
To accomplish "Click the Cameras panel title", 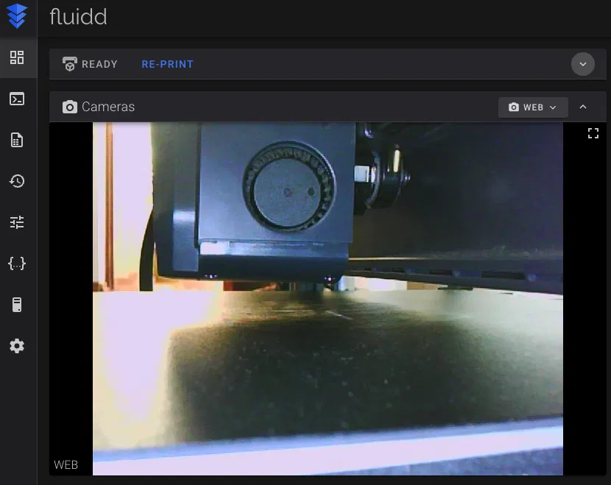I will 108,107.
